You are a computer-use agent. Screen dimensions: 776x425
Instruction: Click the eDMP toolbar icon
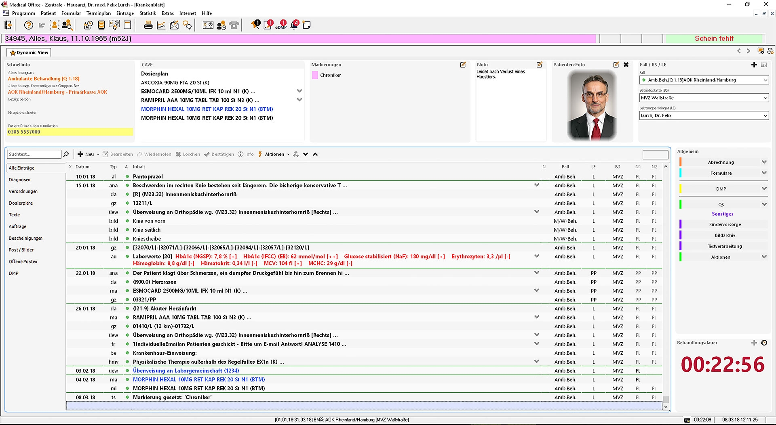point(281,25)
